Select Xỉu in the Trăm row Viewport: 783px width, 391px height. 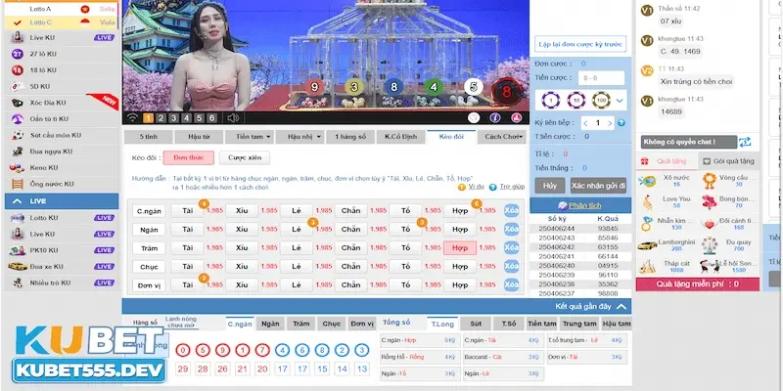point(242,248)
